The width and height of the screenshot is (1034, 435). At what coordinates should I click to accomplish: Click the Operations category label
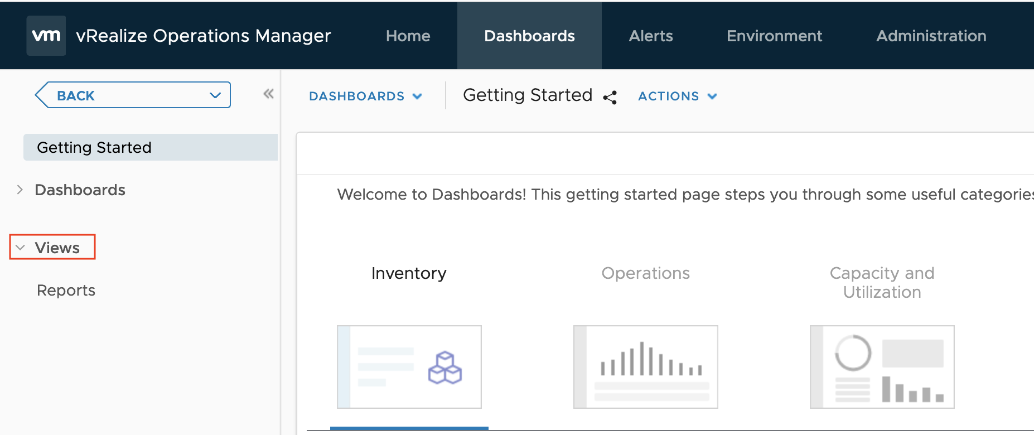646,273
